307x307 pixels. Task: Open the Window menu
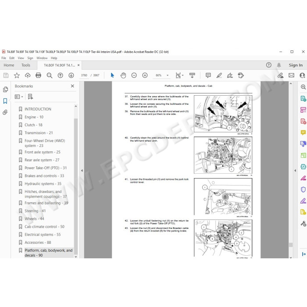pos(42,58)
